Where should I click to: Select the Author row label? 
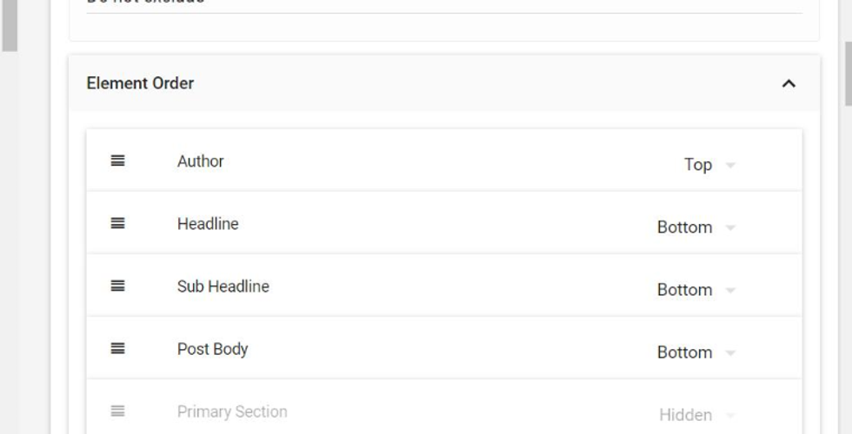[201, 161]
